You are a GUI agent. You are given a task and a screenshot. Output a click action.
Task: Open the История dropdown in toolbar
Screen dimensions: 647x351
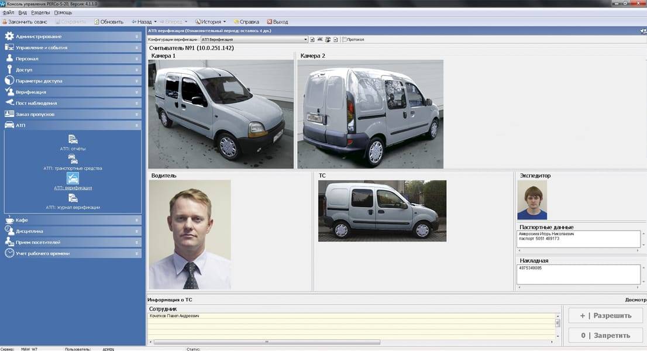tap(211, 22)
